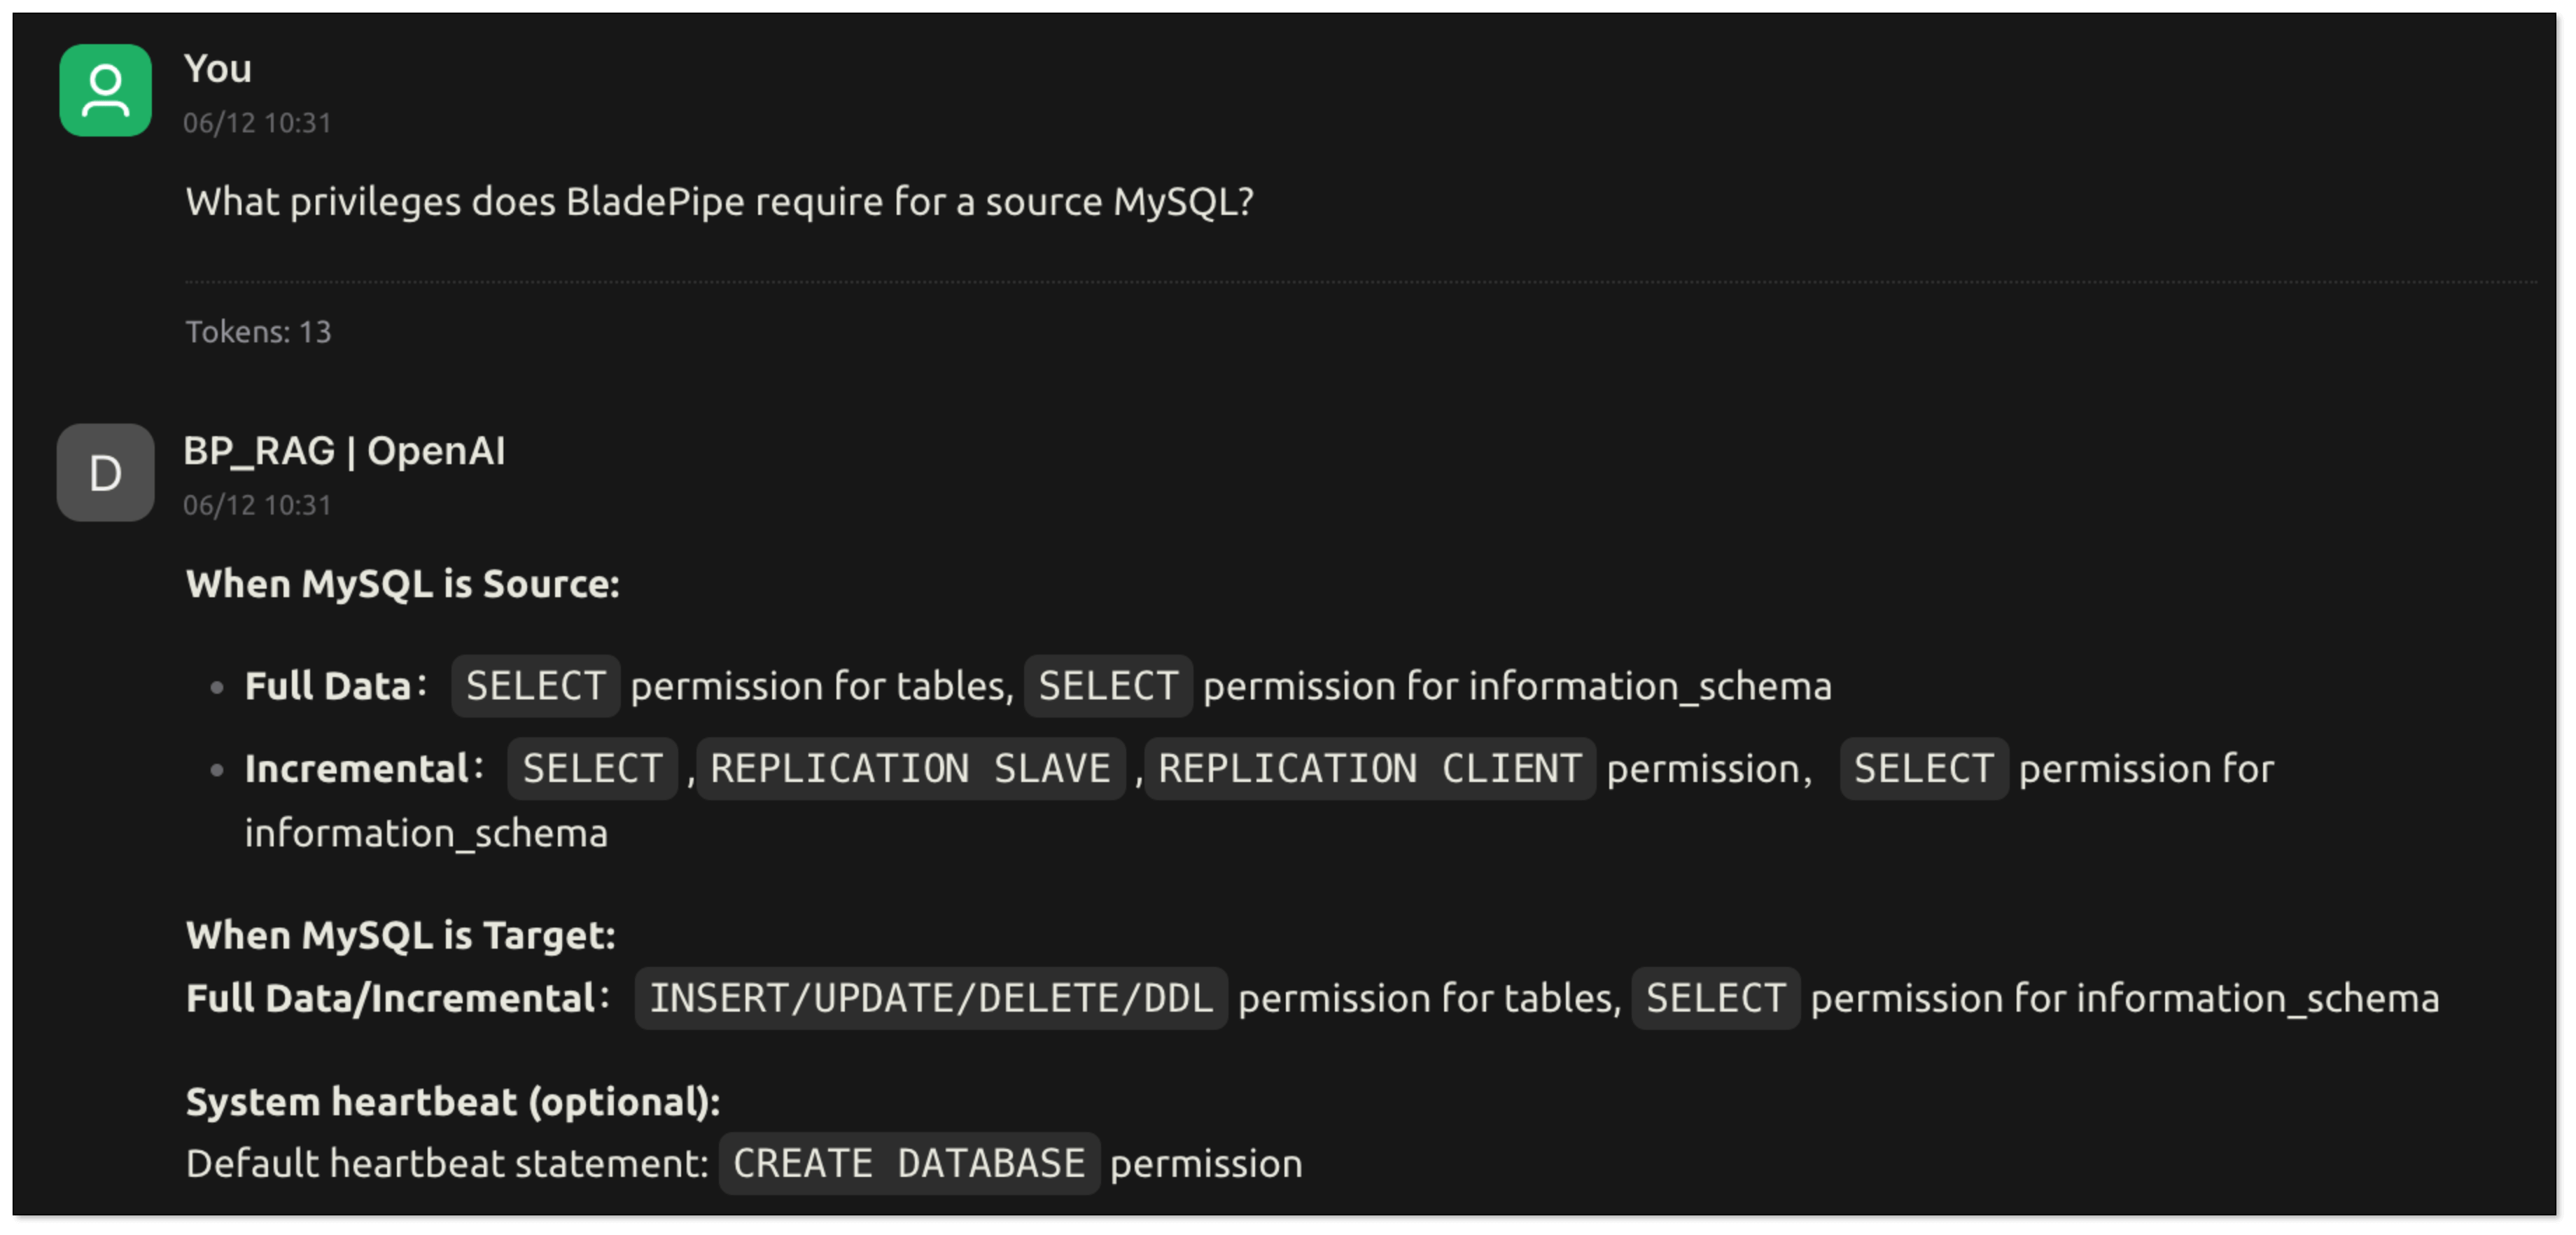Click the SELECT chip in the Target section
The image size is (2576, 1235).
pos(1715,998)
